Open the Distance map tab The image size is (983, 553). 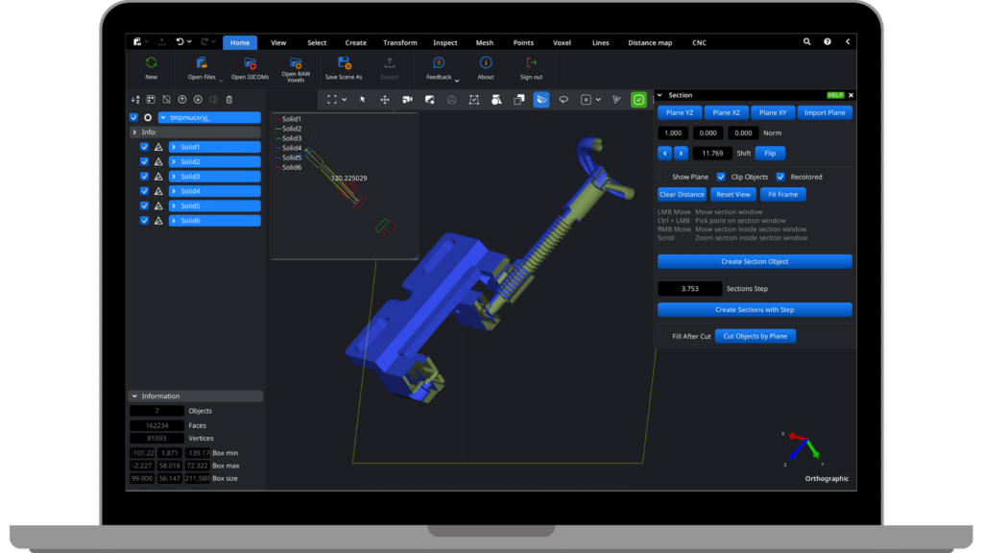coord(650,43)
